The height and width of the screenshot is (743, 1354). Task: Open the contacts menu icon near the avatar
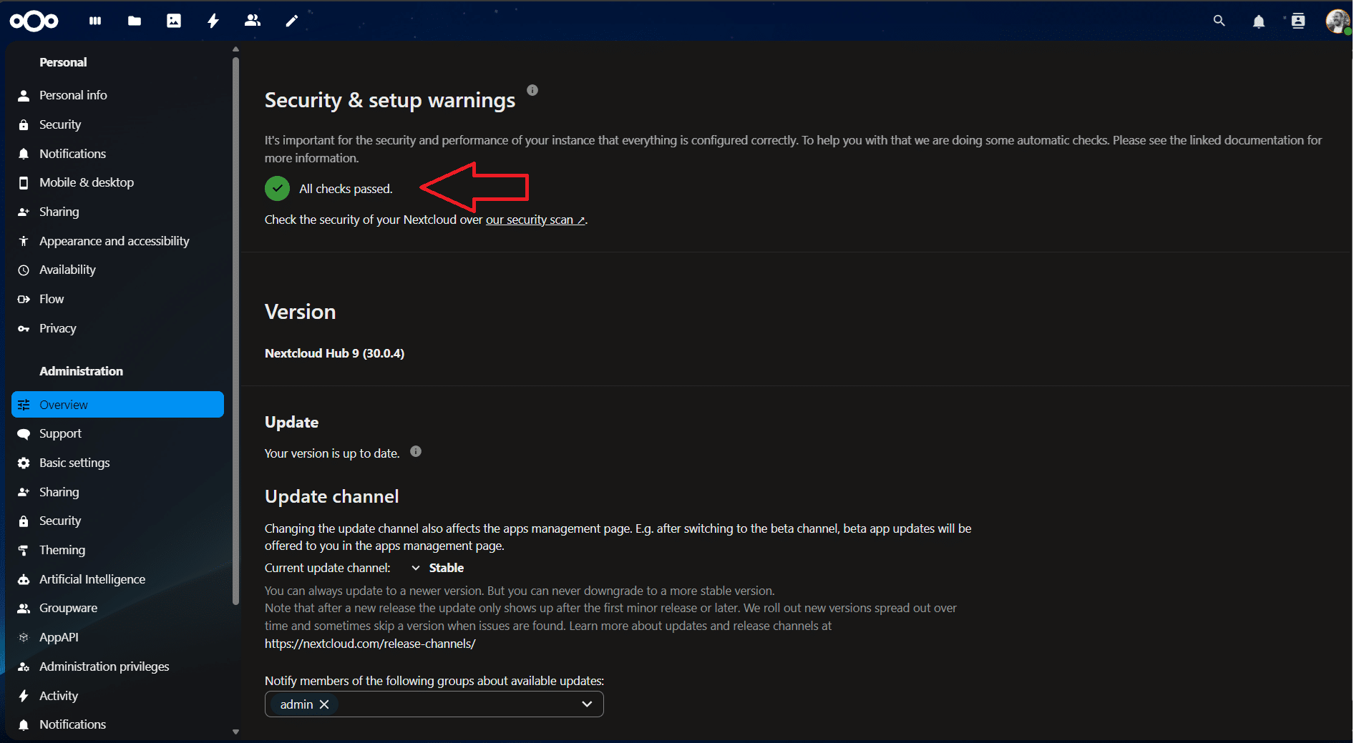[1297, 21]
